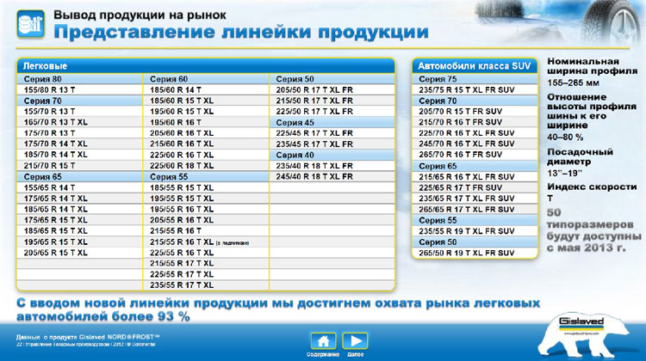Click the Gislaved polar bear logo

click(582, 333)
